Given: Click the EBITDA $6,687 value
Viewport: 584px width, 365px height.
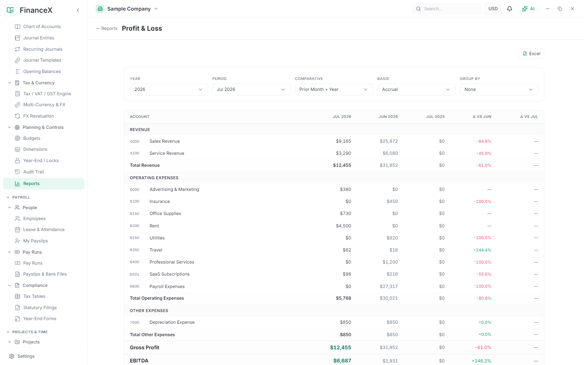Looking at the screenshot, I should point(342,361).
